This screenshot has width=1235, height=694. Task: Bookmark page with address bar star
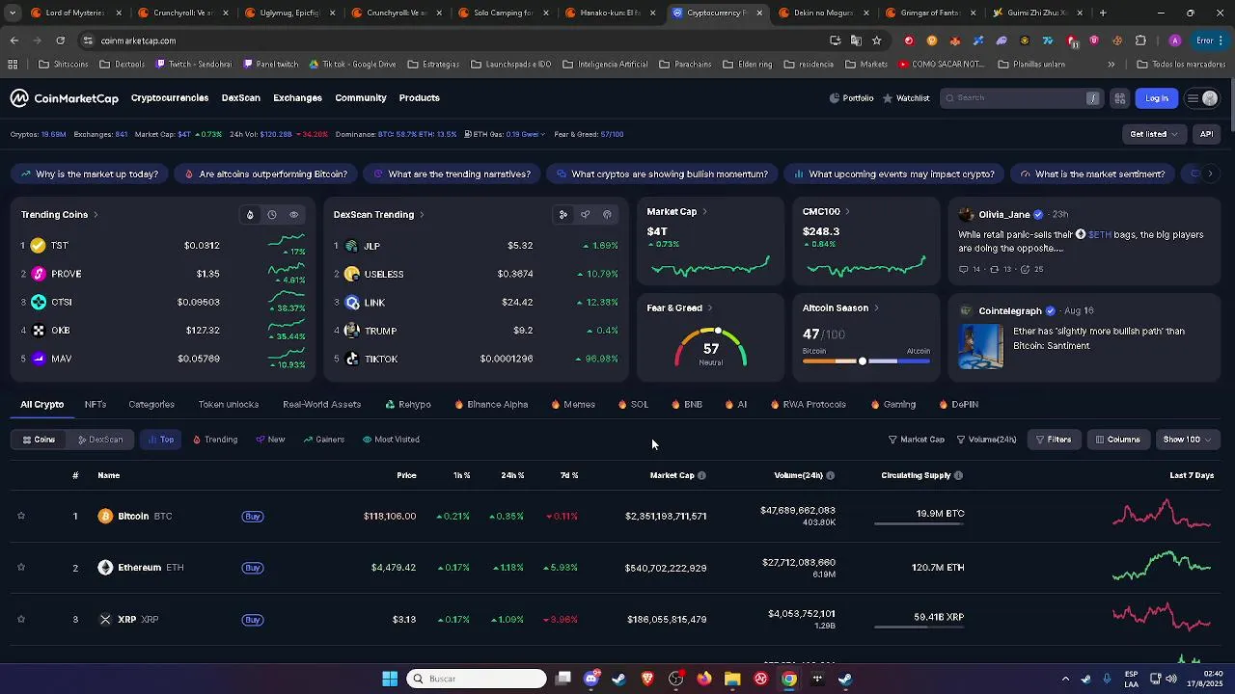876,40
